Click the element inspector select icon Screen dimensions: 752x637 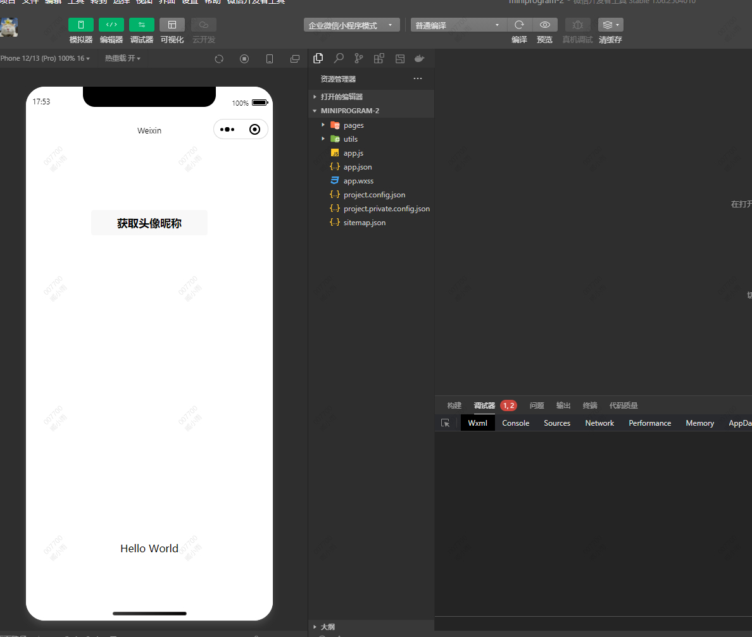[x=446, y=423]
